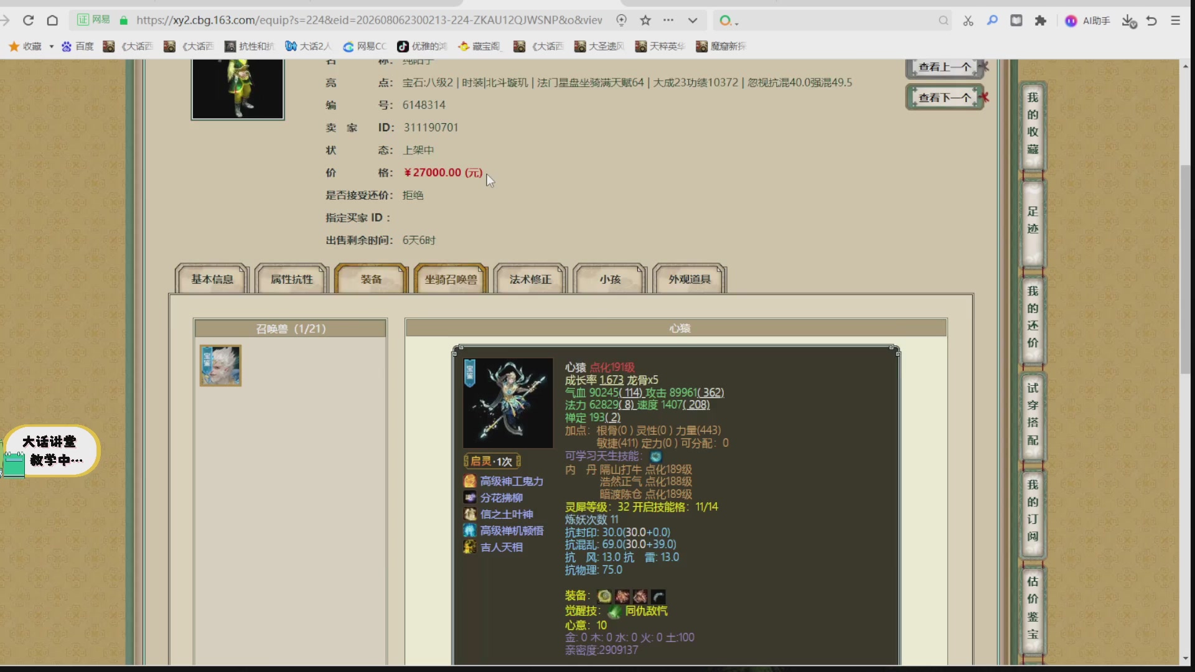
Task: Expand the address bar history dropdown arrow
Action: (693, 21)
